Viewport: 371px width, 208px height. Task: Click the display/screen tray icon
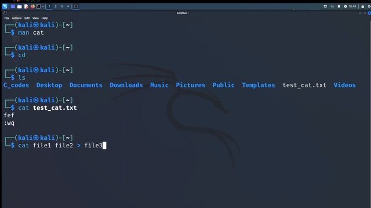coord(325,6)
